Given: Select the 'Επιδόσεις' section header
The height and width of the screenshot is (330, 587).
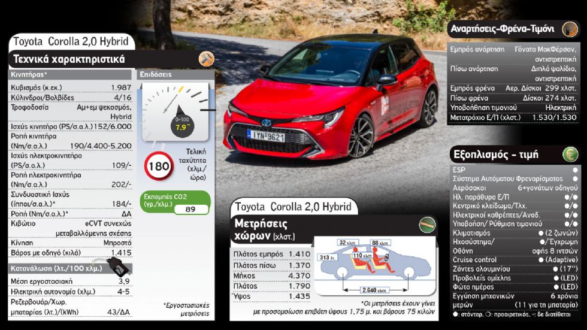Looking at the screenshot, I should (176, 74).
